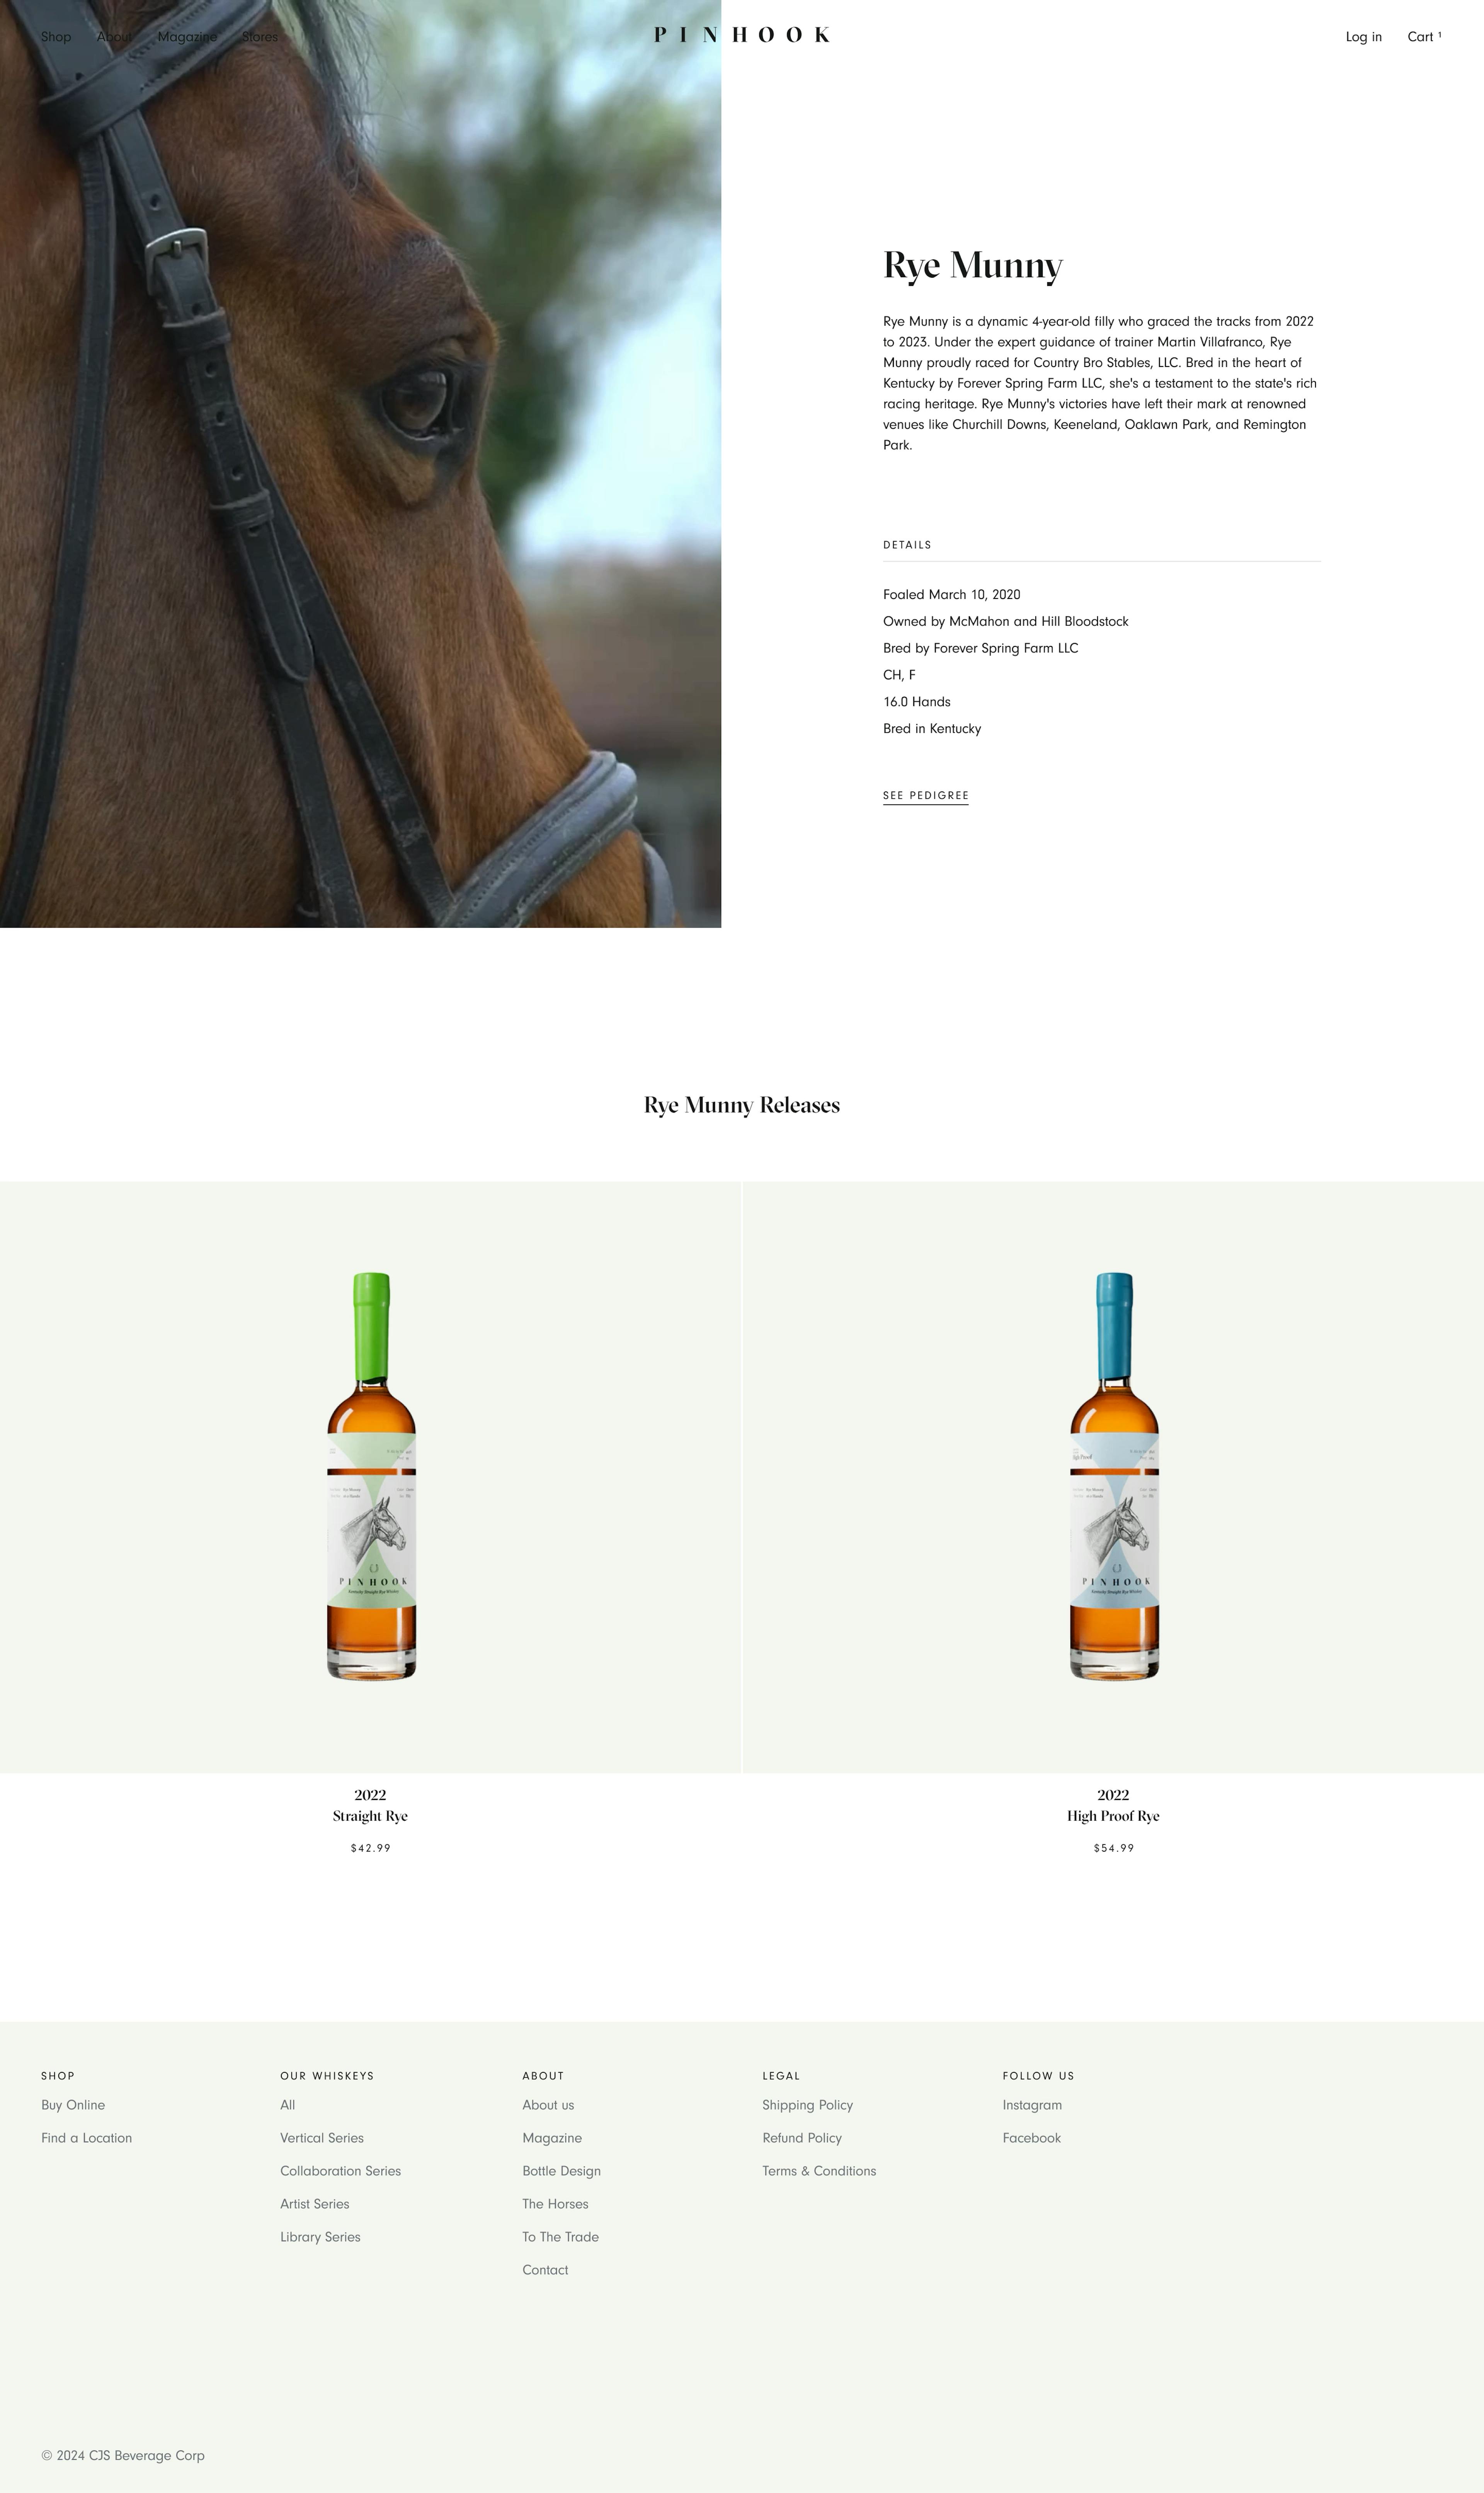
Task: Go to Find a Location footer link
Action: tap(87, 2138)
